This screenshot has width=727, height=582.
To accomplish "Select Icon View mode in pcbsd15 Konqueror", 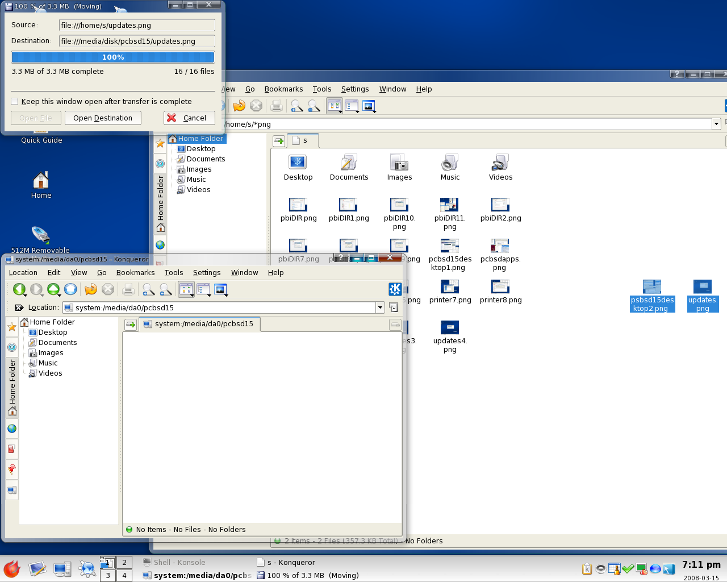I will pos(186,289).
